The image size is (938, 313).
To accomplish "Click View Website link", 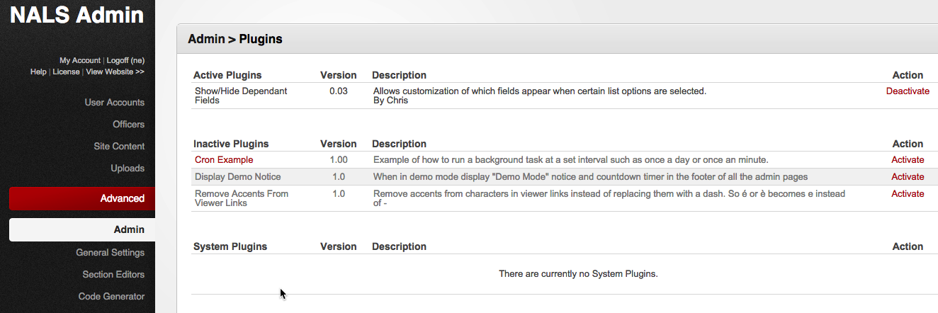I will 115,72.
